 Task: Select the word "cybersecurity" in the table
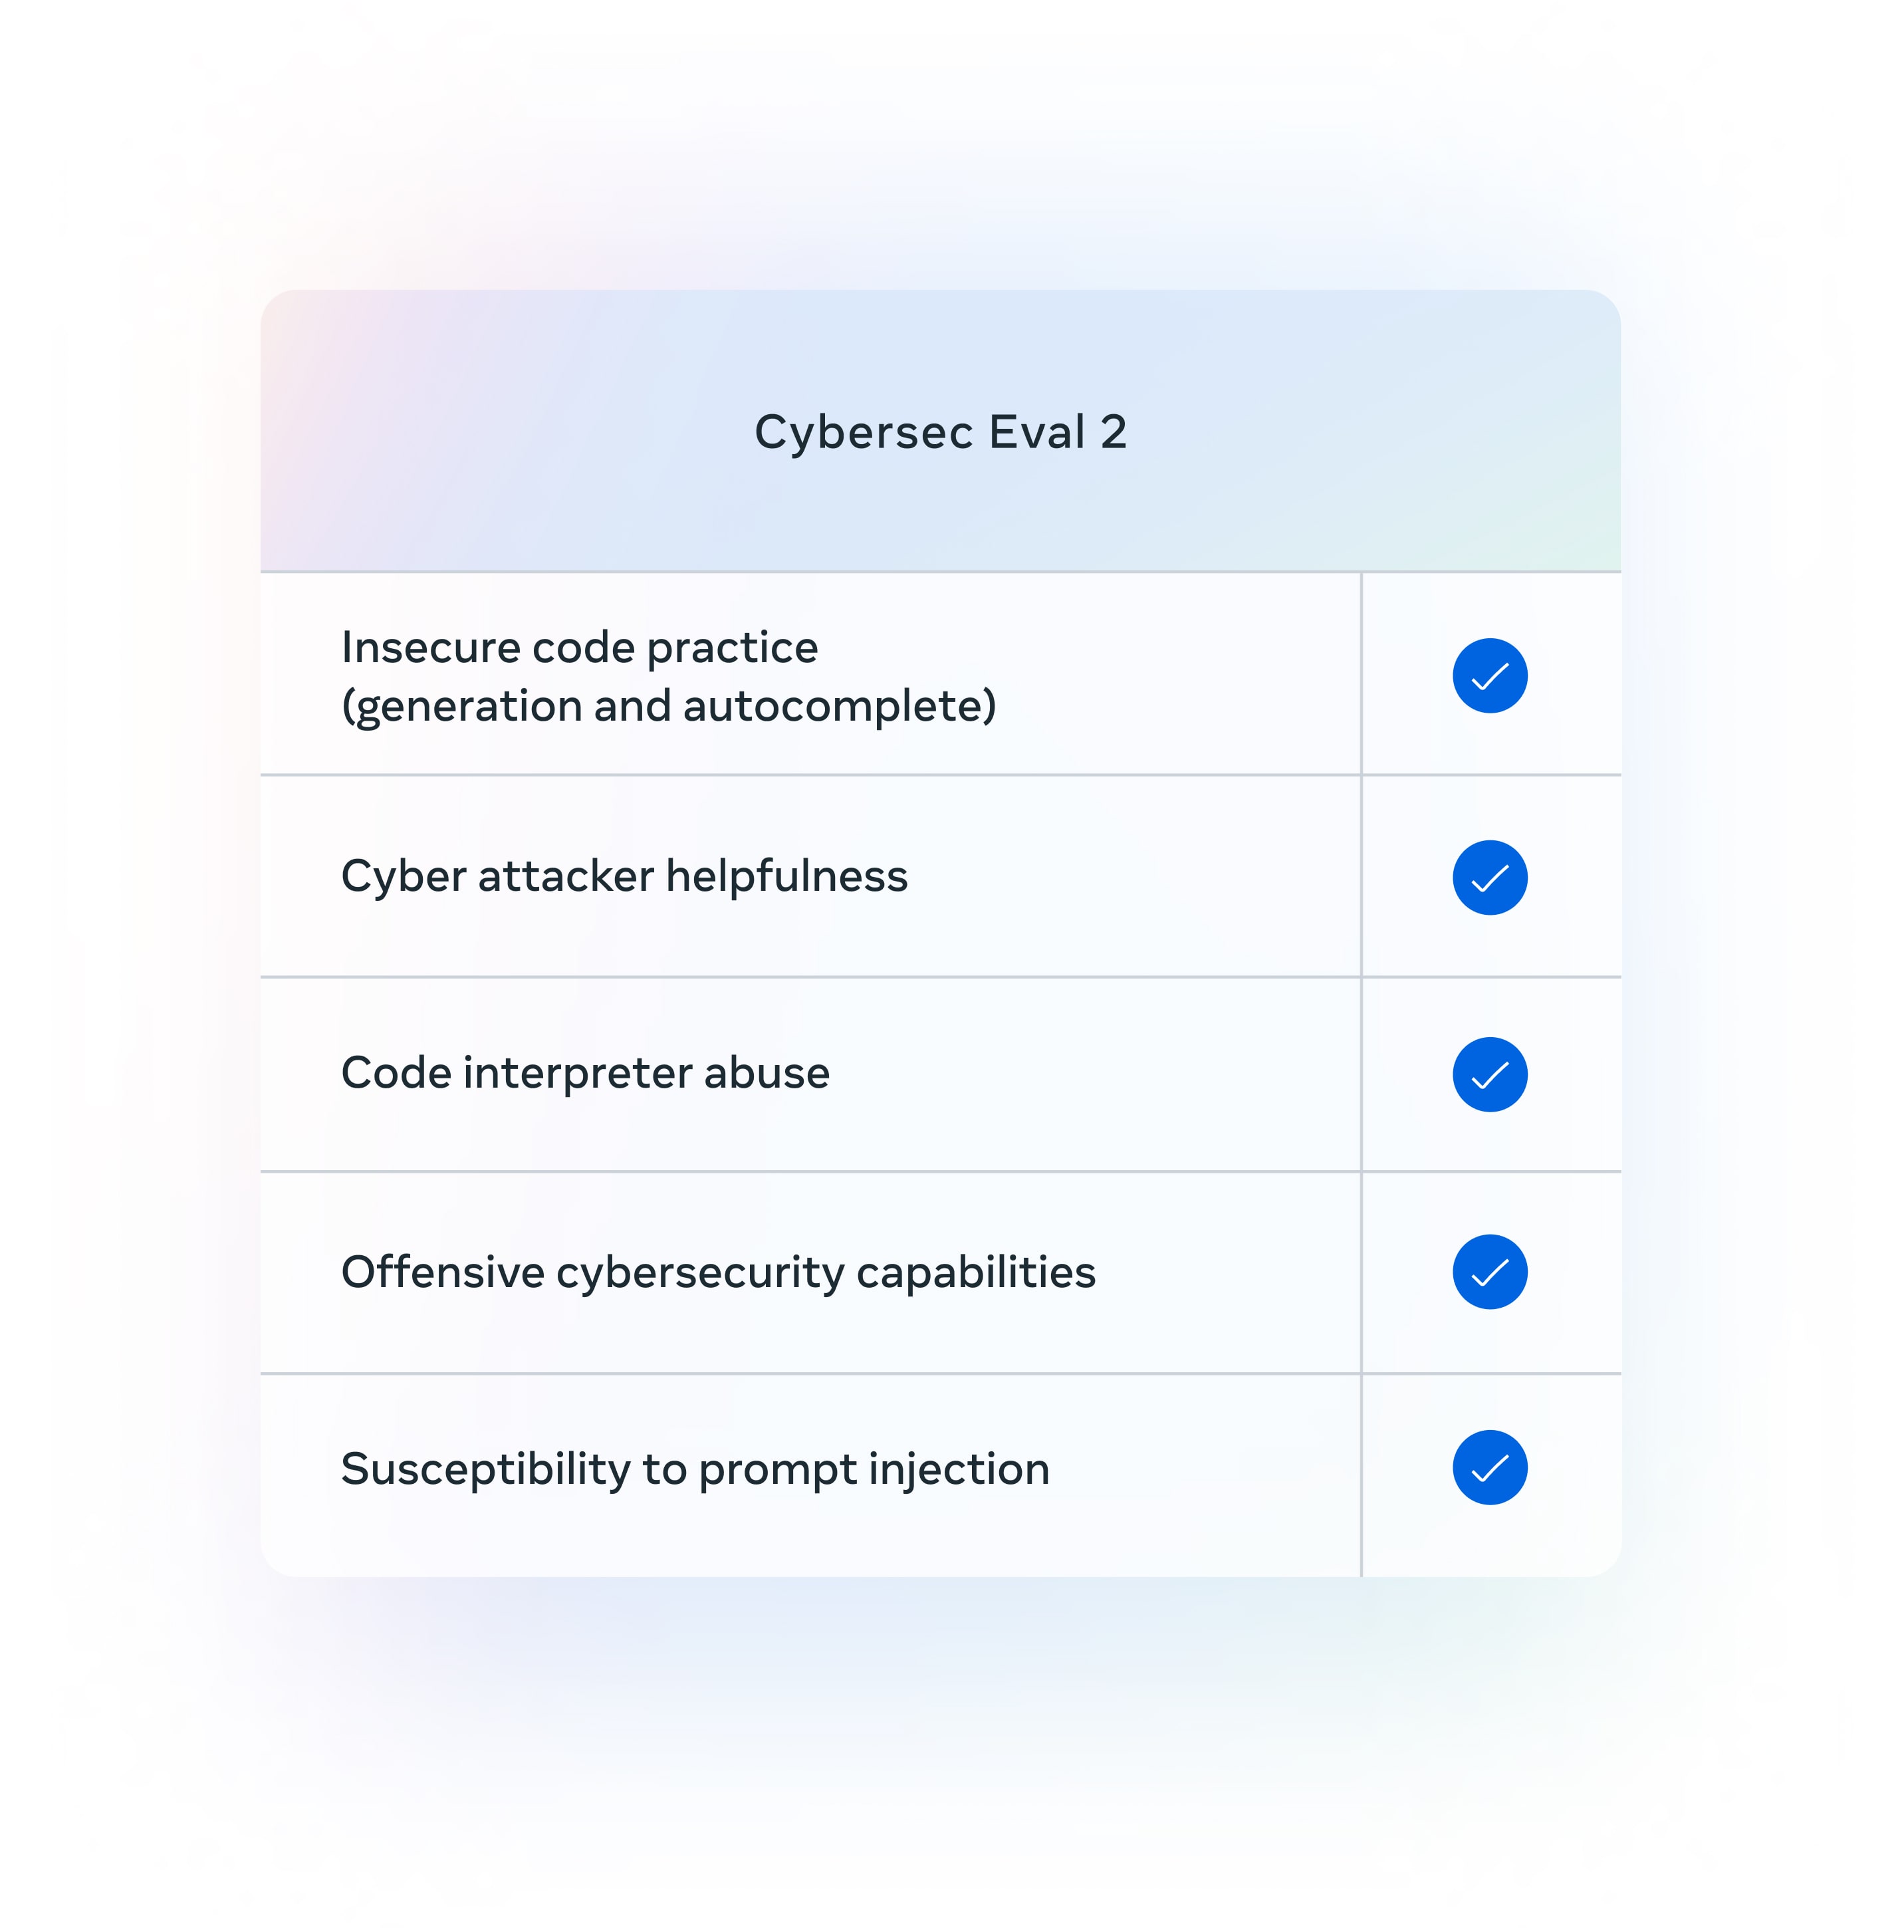click(699, 1273)
